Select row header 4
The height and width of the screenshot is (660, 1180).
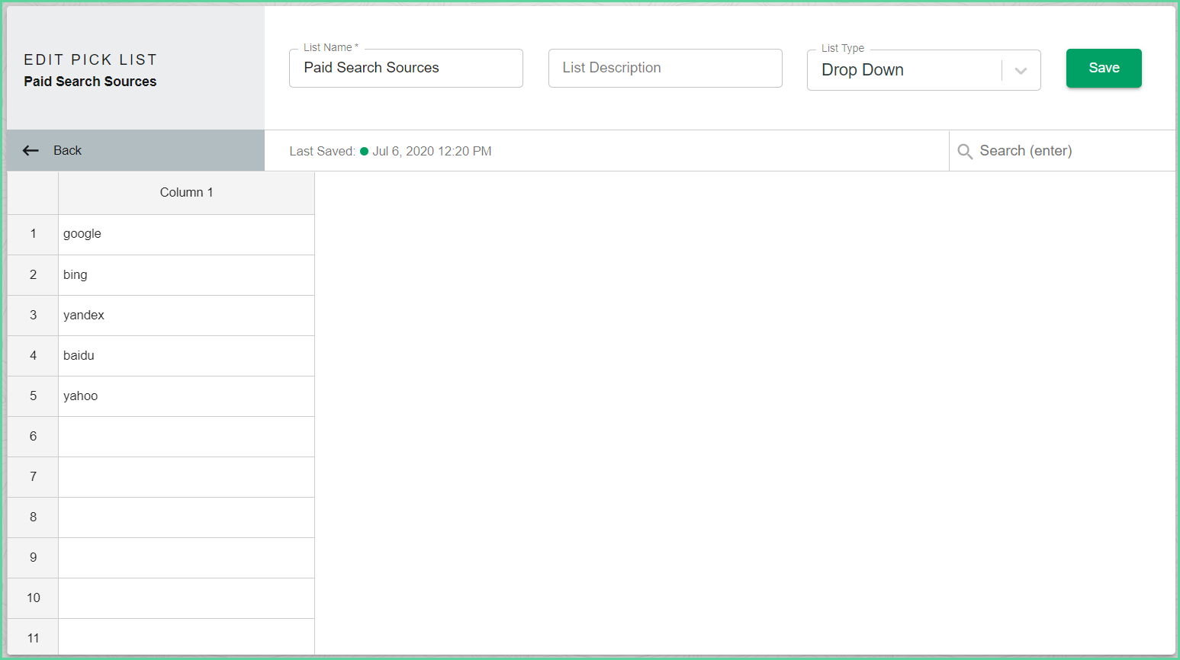(x=33, y=356)
